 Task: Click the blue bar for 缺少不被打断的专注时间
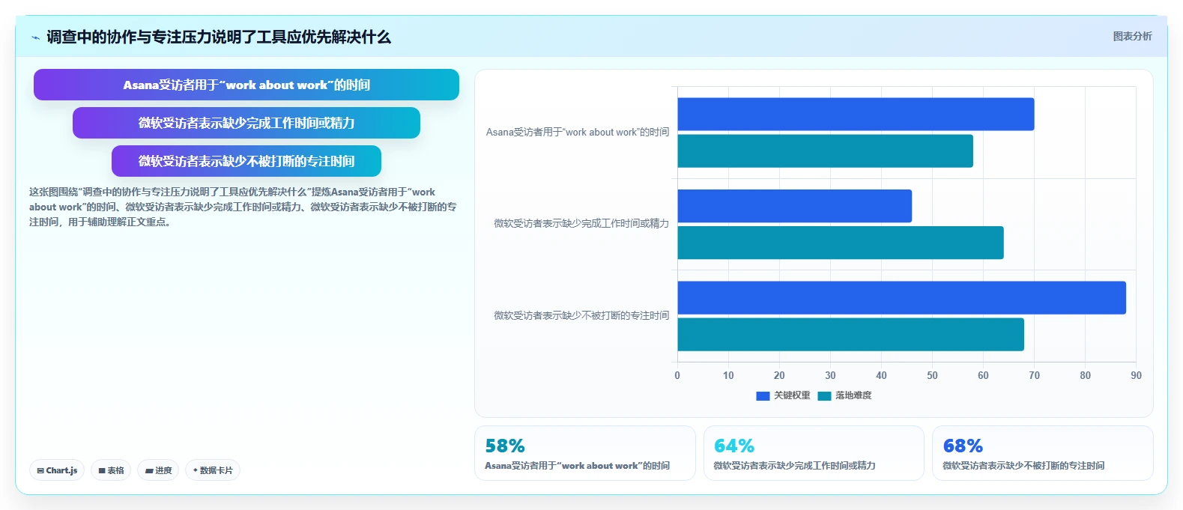(901, 297)
